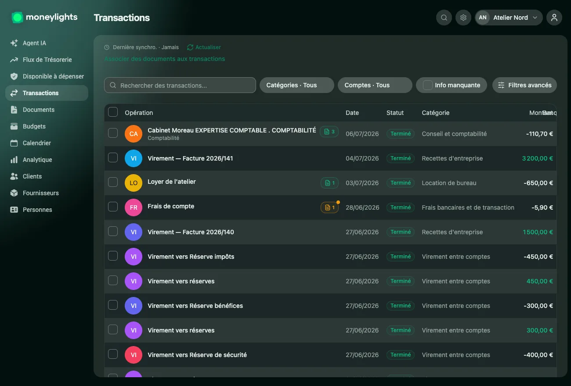The width and height of the screenshot is (571, 386).
Task: Navigate to Budgets page
Action: click(x=47, y=126)
